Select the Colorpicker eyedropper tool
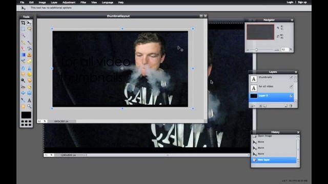328x184 pixels. 23,100
